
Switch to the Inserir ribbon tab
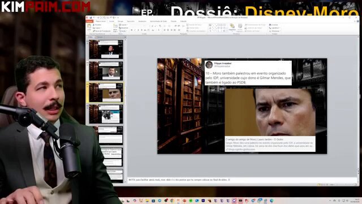(112, 22)
